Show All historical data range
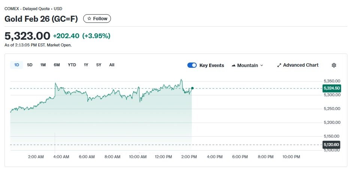353x170 pixels. coord(112,65)
